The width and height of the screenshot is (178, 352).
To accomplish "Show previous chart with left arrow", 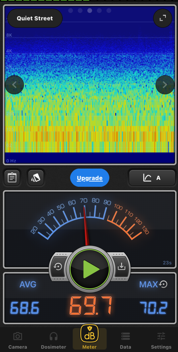I will pos(14,85).
